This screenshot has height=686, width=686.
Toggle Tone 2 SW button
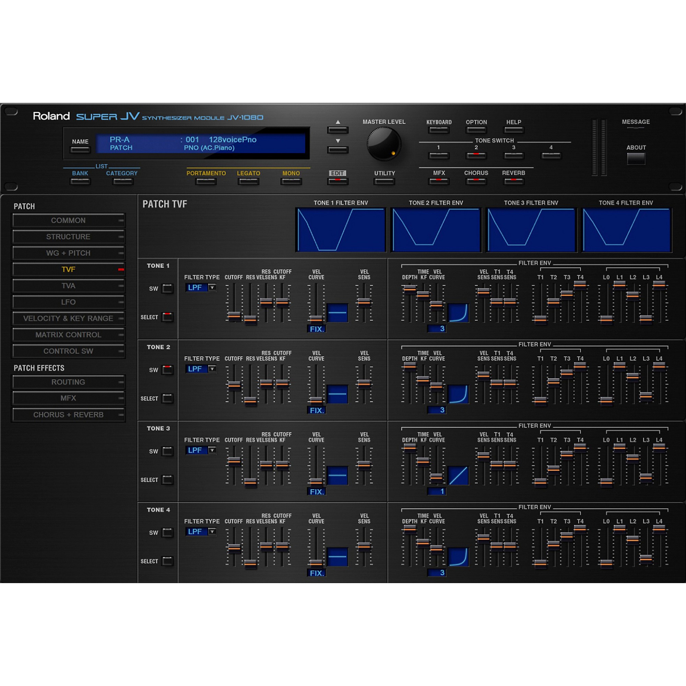point(167,370)
